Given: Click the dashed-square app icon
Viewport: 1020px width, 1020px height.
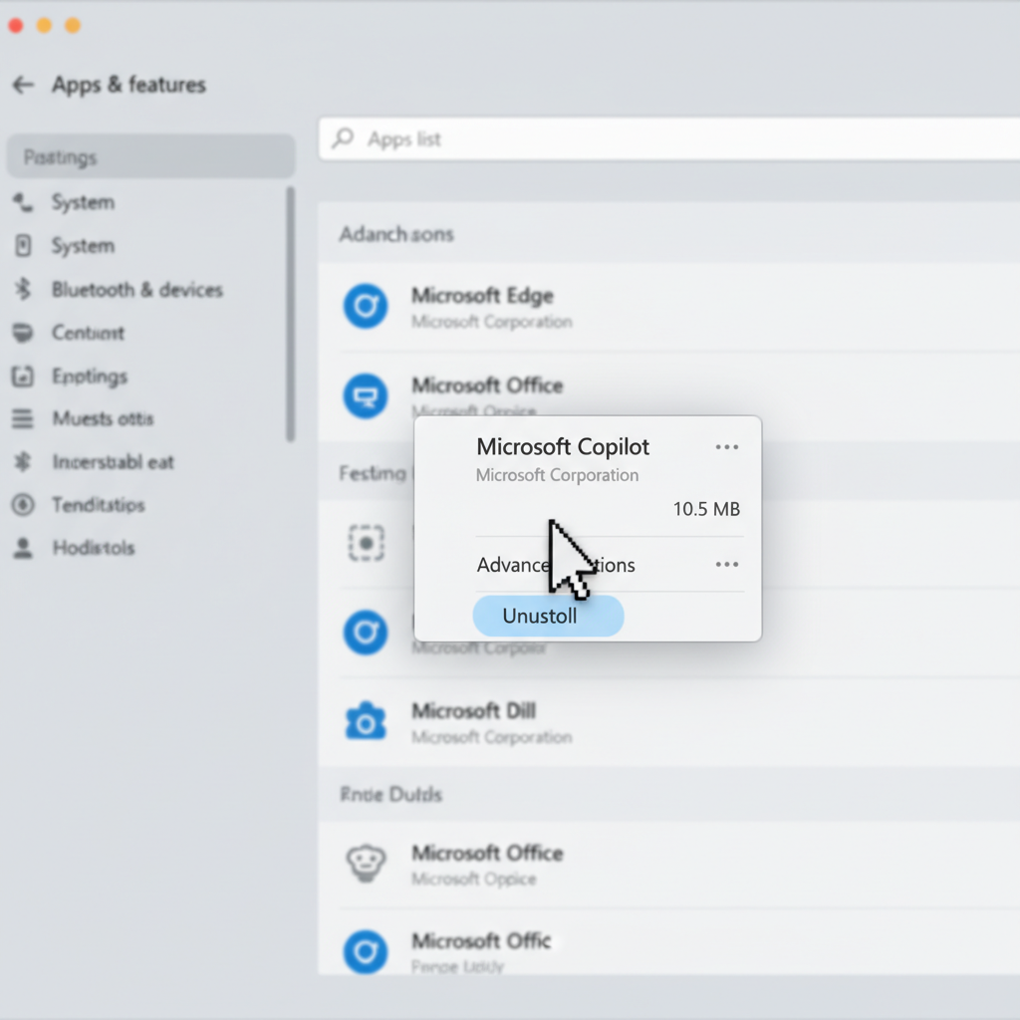Looking at the screenshot, I should pyautogui.click(x=366, y=543).
